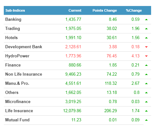Open the HydroPower sub-index row
This screenshot has width=153, height=127.
point(77,56)
